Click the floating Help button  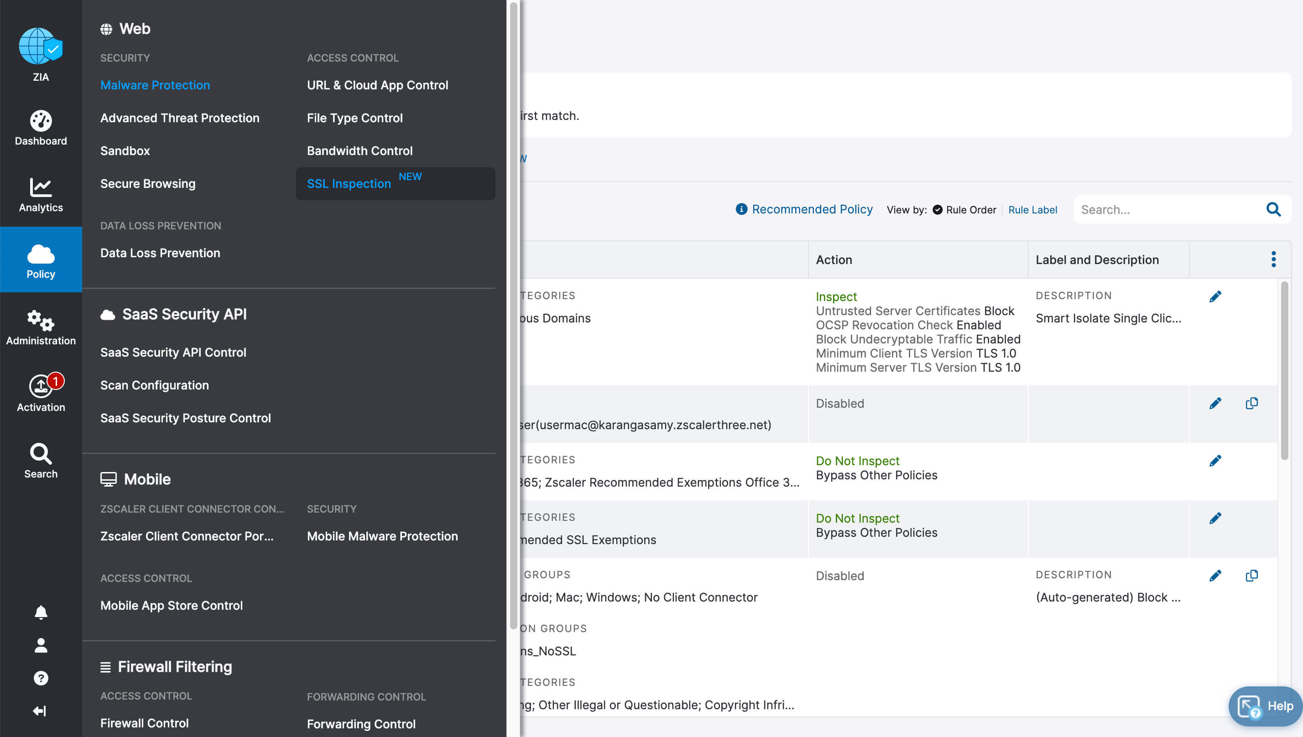(x=1265, y=706)
